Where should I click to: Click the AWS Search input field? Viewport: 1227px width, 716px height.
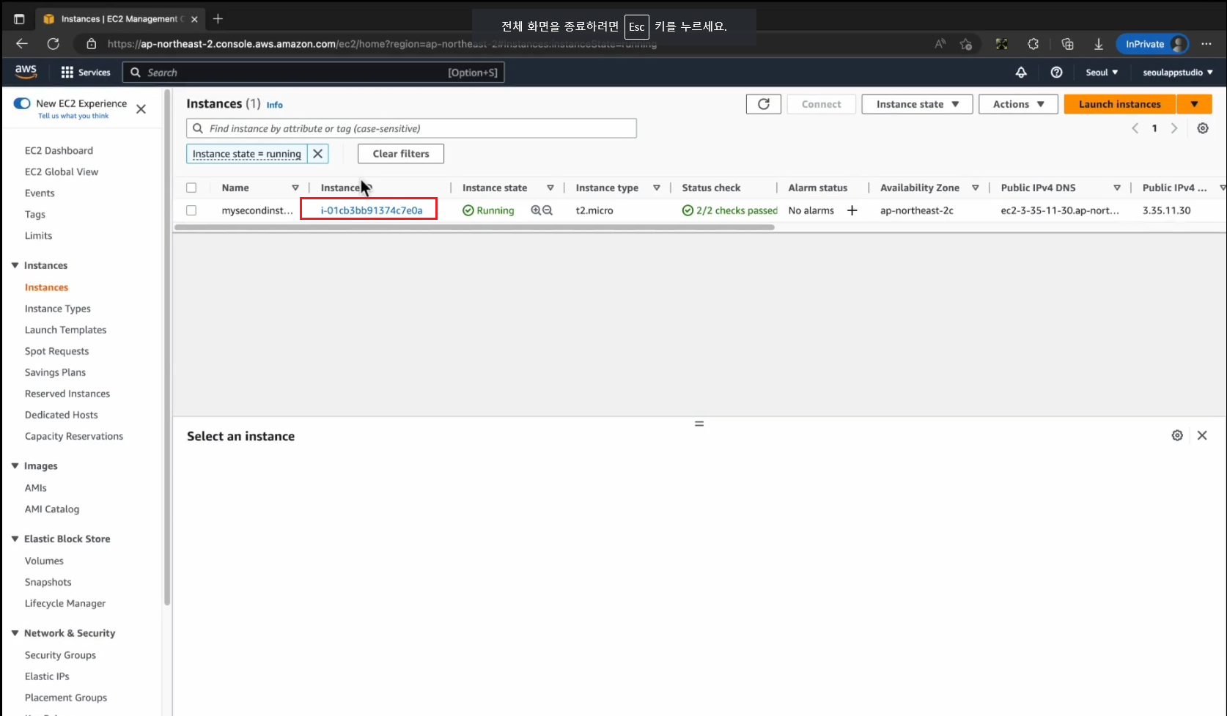pyautogui.click(x=314, y=72)
